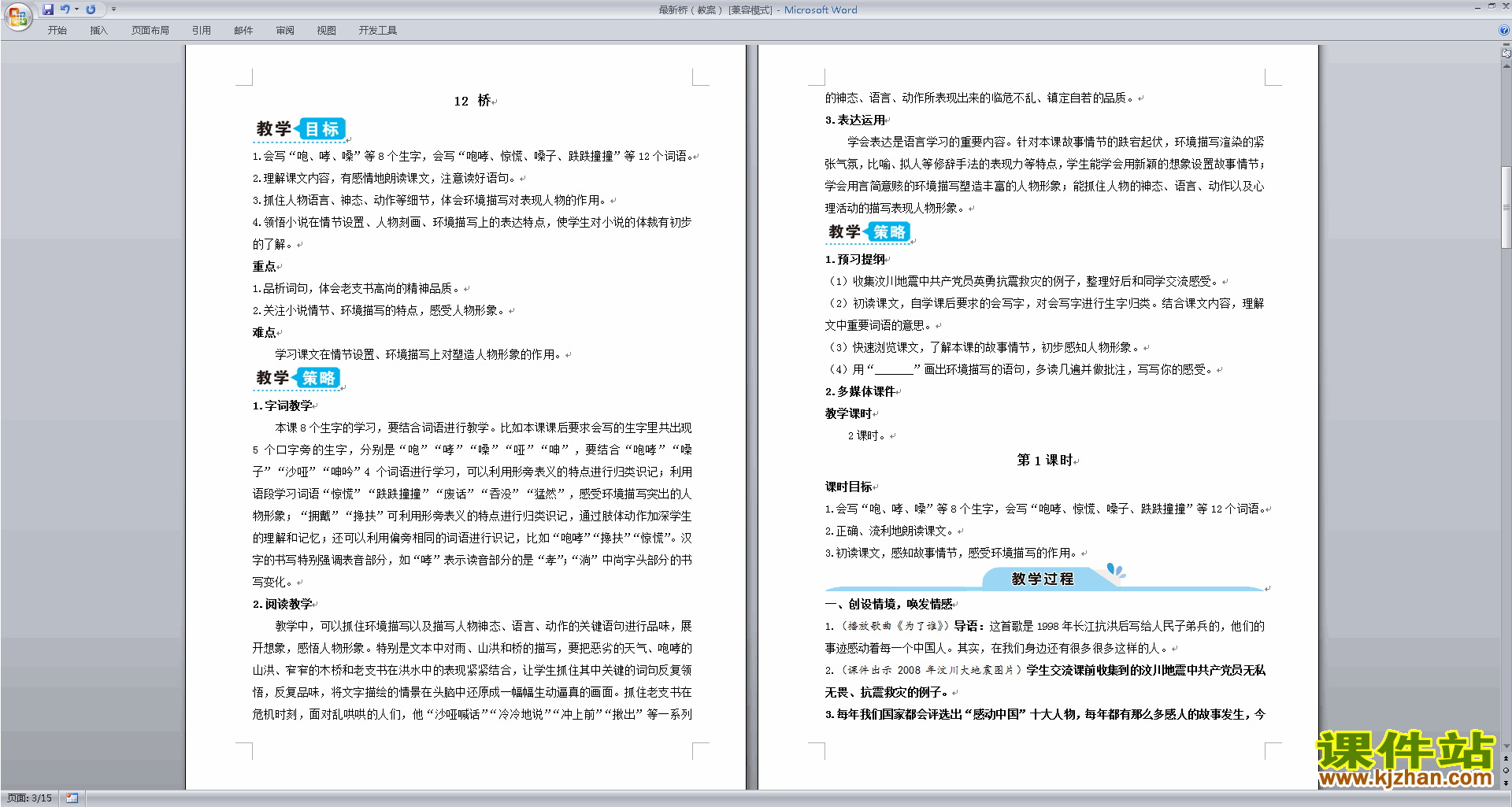Click the line '（3）快速浏览课文，了解本课的故事情节'

(x=981, y=348)
